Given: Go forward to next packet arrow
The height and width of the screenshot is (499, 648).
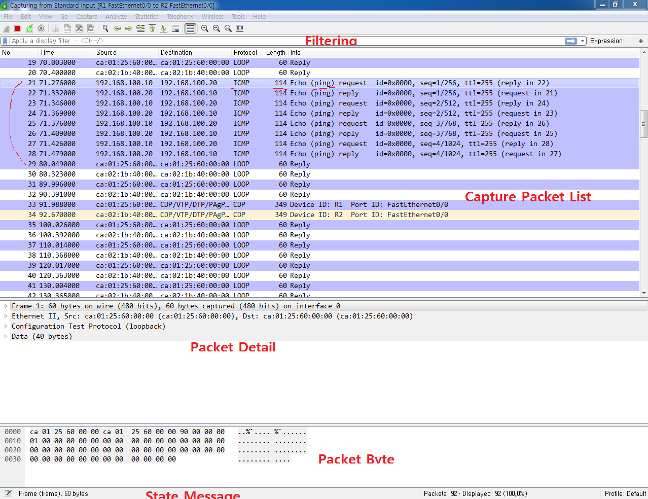Looking at the screenshot, I should tap(129, 28).
